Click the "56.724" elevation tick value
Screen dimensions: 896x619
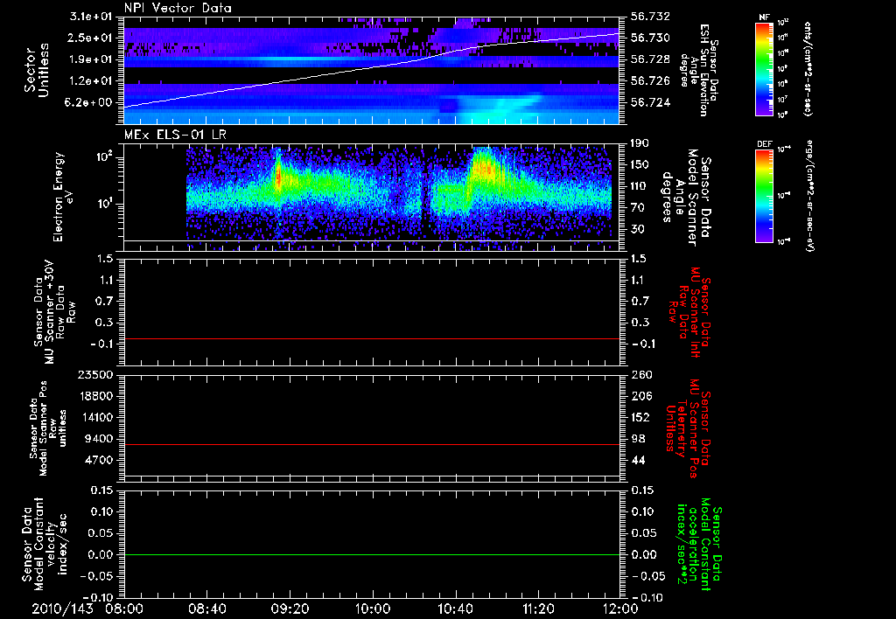pos(650,103)
